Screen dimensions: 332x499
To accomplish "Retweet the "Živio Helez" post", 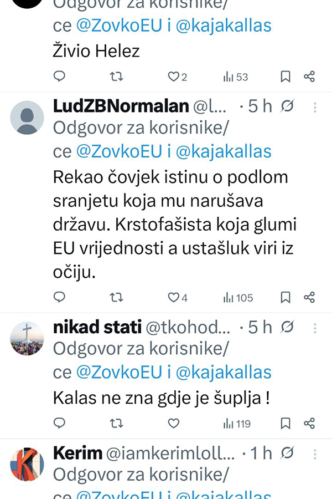I will click(x=117, y=77).
